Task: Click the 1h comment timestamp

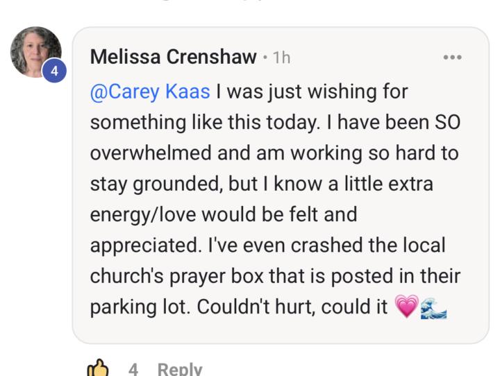Action: pos(281,58)
